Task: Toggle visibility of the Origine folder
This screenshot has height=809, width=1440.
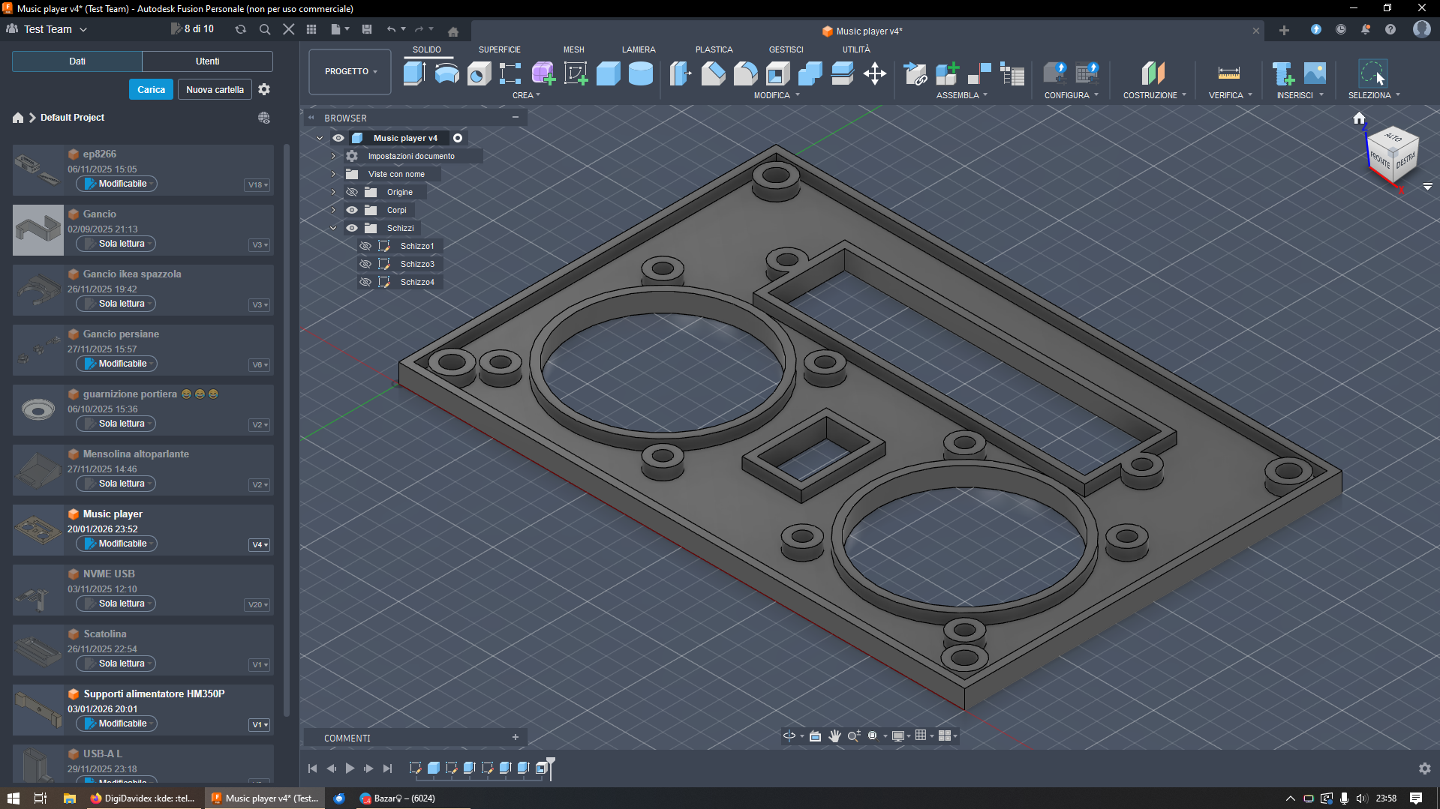Action: pyautogui.click(x=352, y=192)
